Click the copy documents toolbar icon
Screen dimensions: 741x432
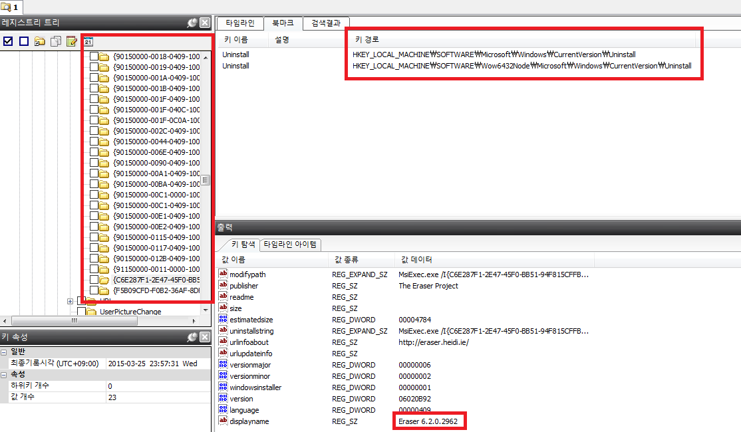[x=56, y=42]
